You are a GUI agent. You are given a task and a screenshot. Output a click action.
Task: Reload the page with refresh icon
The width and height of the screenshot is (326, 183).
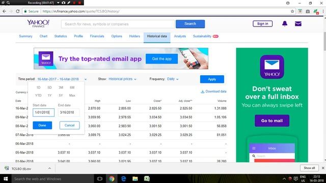tap(18, 11)
